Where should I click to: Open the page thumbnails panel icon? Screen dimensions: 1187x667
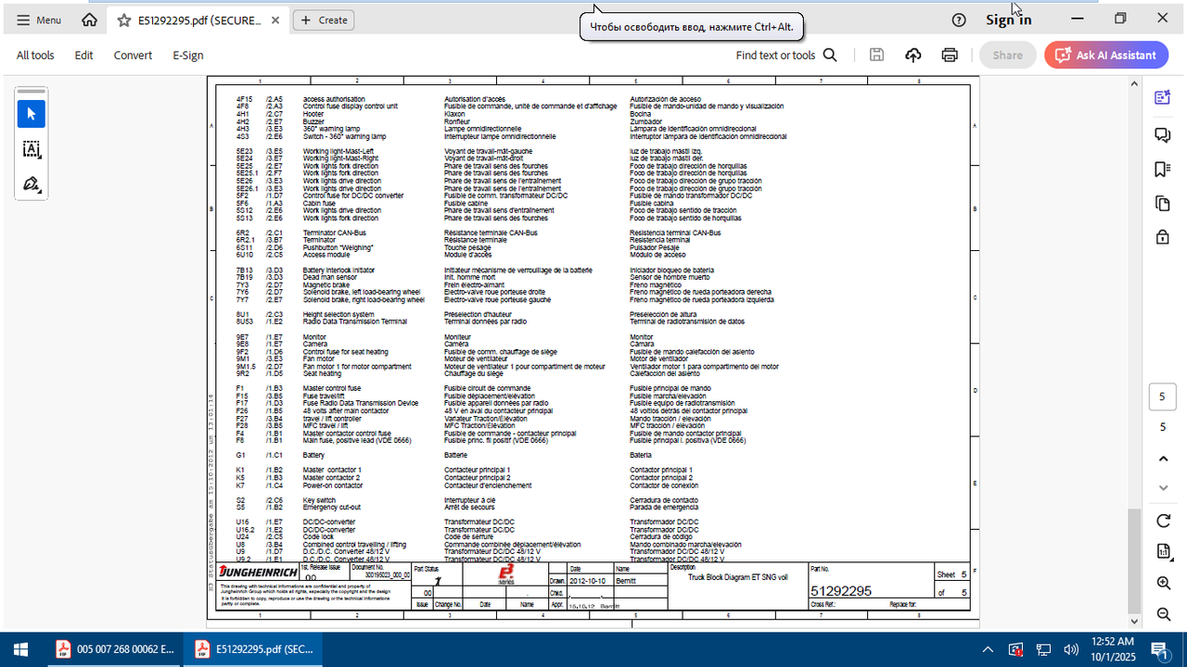1163,203
